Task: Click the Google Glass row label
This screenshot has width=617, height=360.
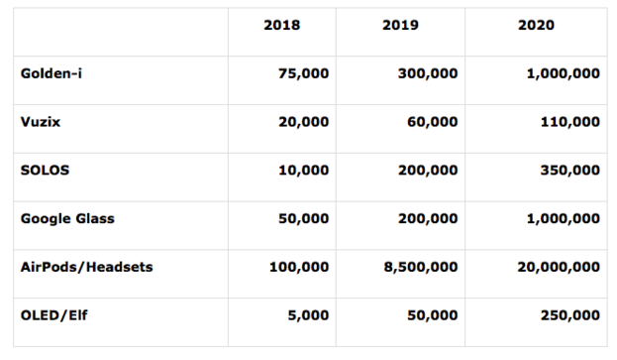Action: (67, 219)
